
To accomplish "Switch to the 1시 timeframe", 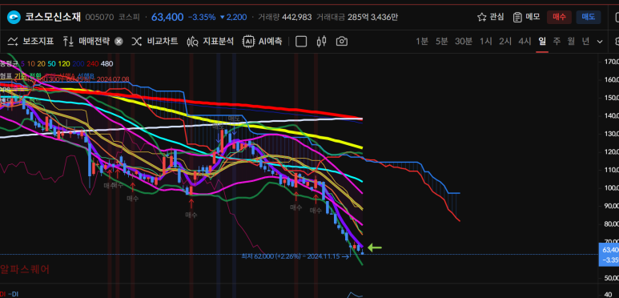I will 485,41.
